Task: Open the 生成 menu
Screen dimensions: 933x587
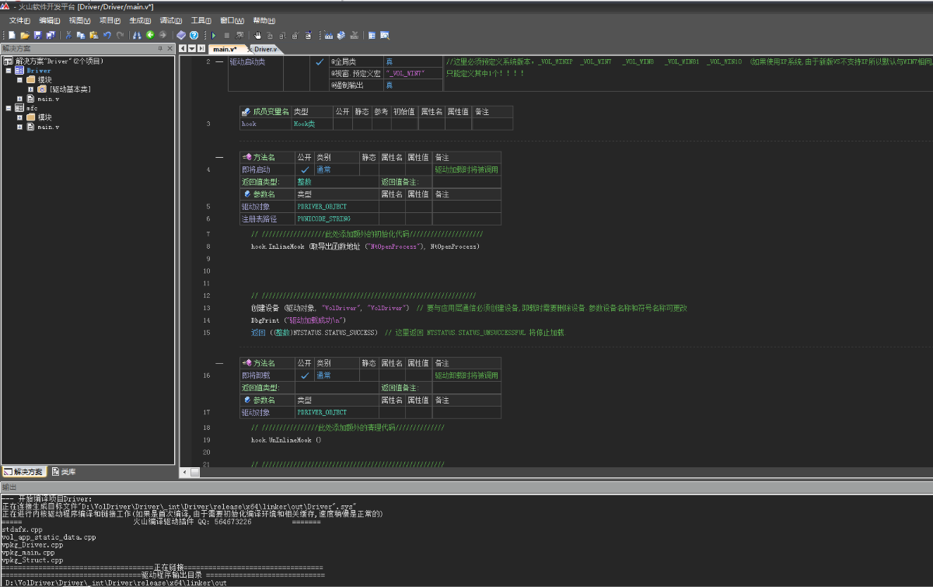Action: [141, 20]
